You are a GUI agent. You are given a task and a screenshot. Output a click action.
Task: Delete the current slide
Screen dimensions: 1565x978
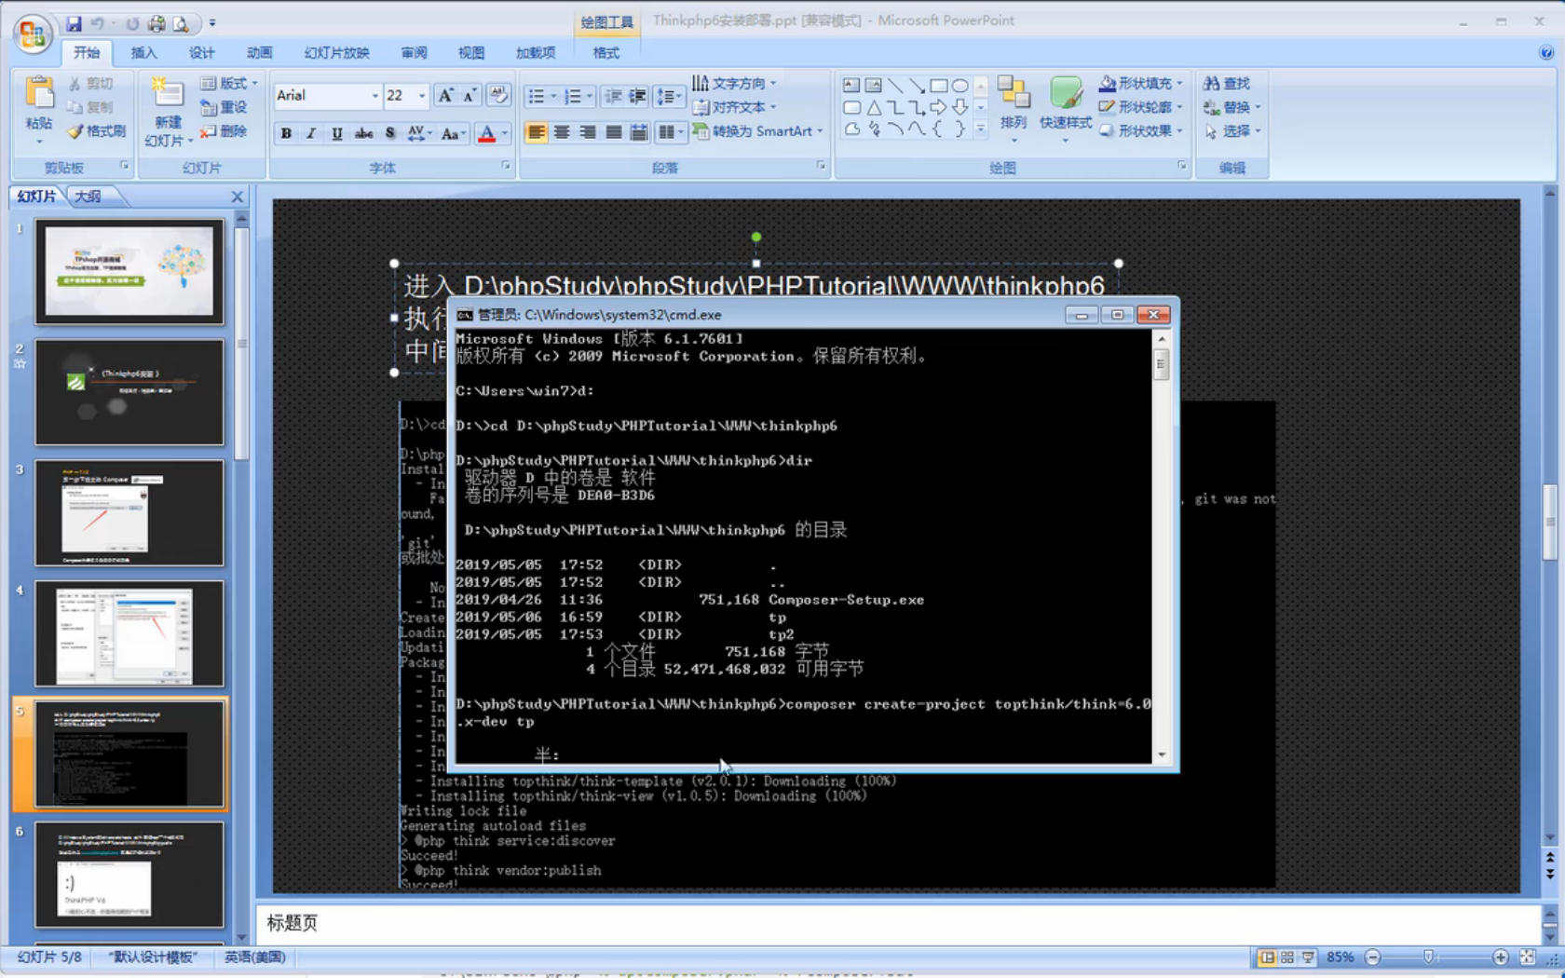click(224, 131)
